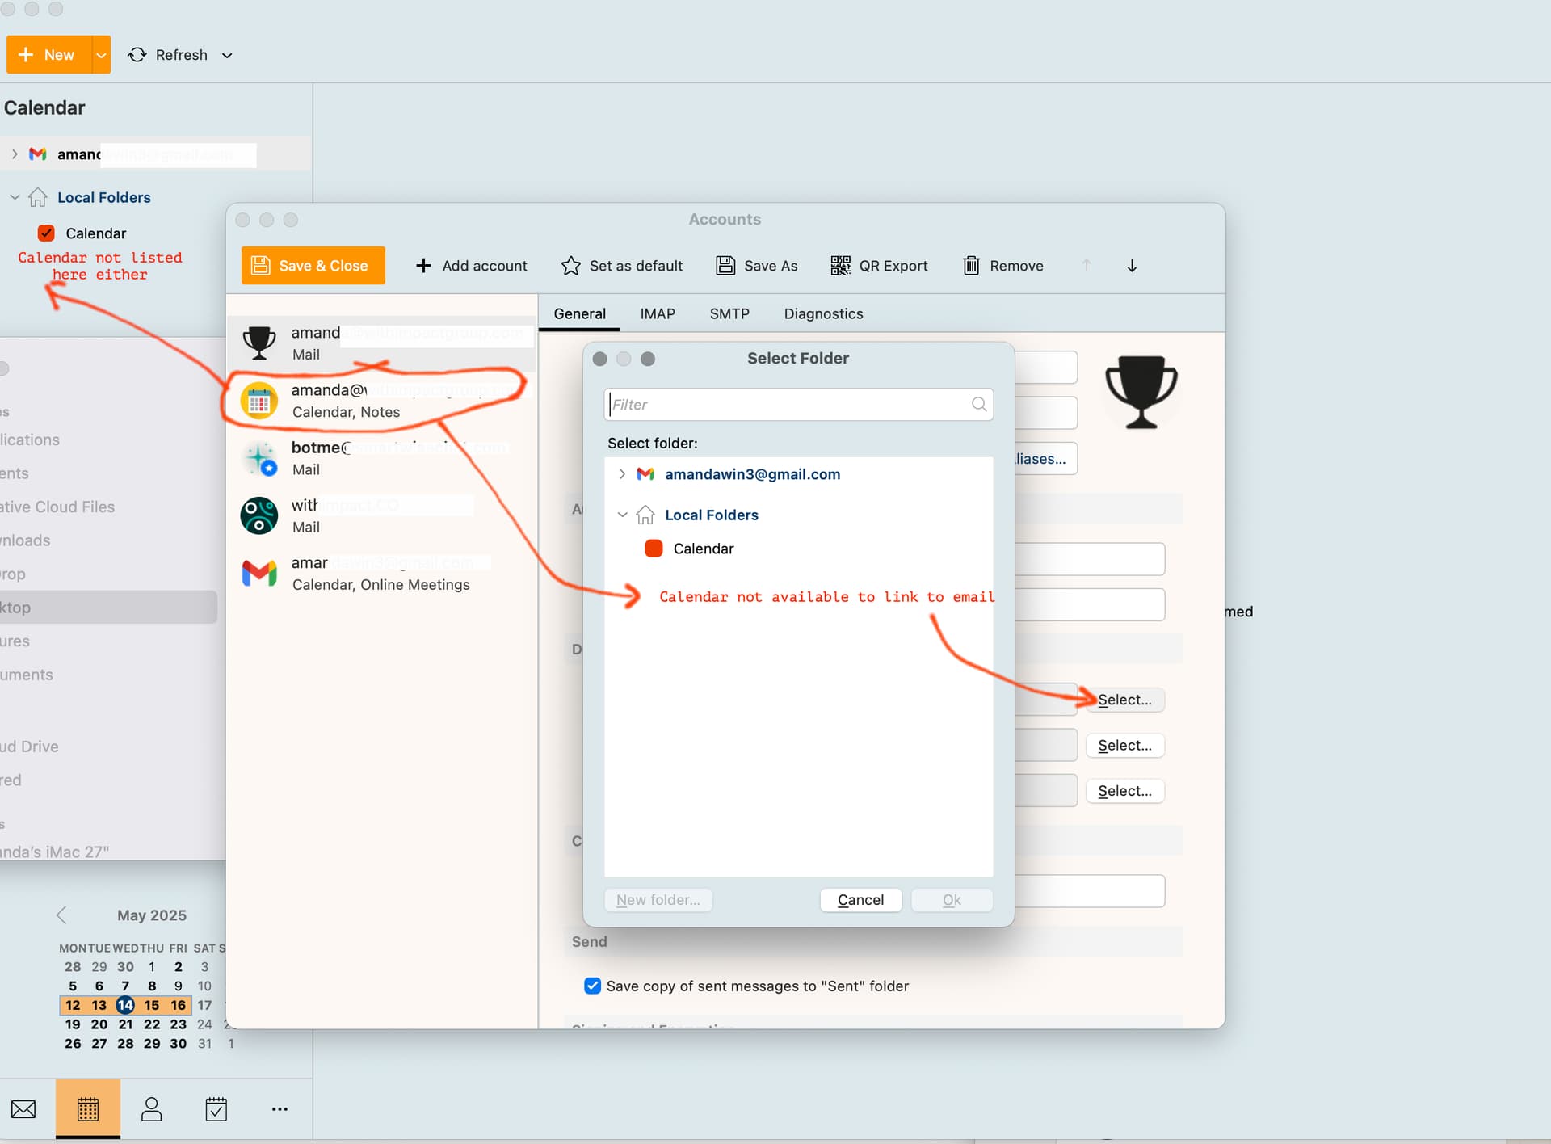Click the Local Folders house icon in sidebar
Image resolution: width=1551 pixels, height=1144 pixels.
click(38, 197)
